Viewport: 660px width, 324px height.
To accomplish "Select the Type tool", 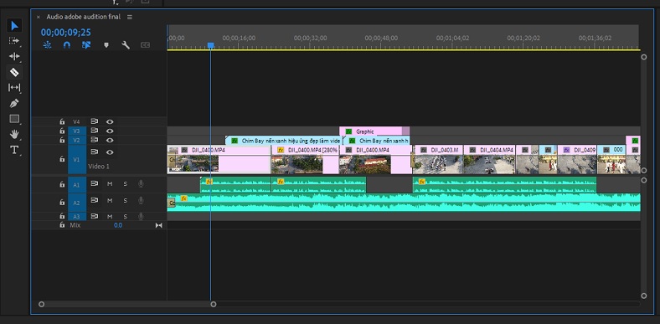I will [x=14, y=150].
